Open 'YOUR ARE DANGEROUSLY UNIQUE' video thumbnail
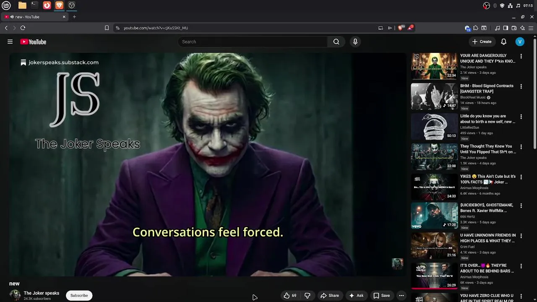Screen dimensions: 537x302 click(x=434, y=66)
